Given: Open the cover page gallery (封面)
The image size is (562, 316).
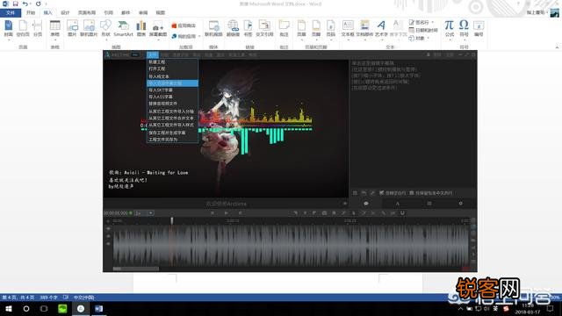Looking at the screenshot, I should (x=8, y=29).
